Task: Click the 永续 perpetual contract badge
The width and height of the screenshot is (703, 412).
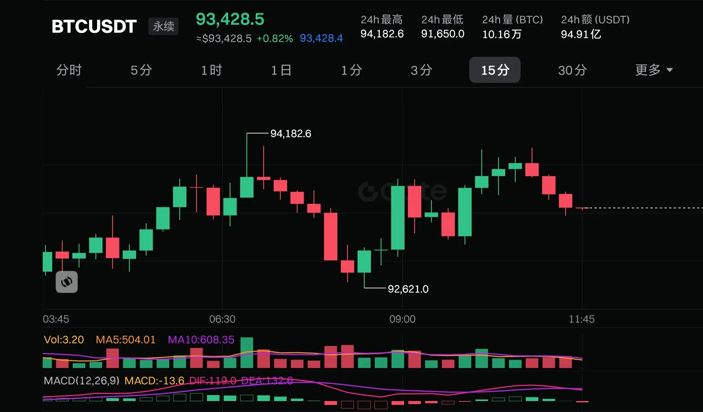Action: (x=163, y=26)
